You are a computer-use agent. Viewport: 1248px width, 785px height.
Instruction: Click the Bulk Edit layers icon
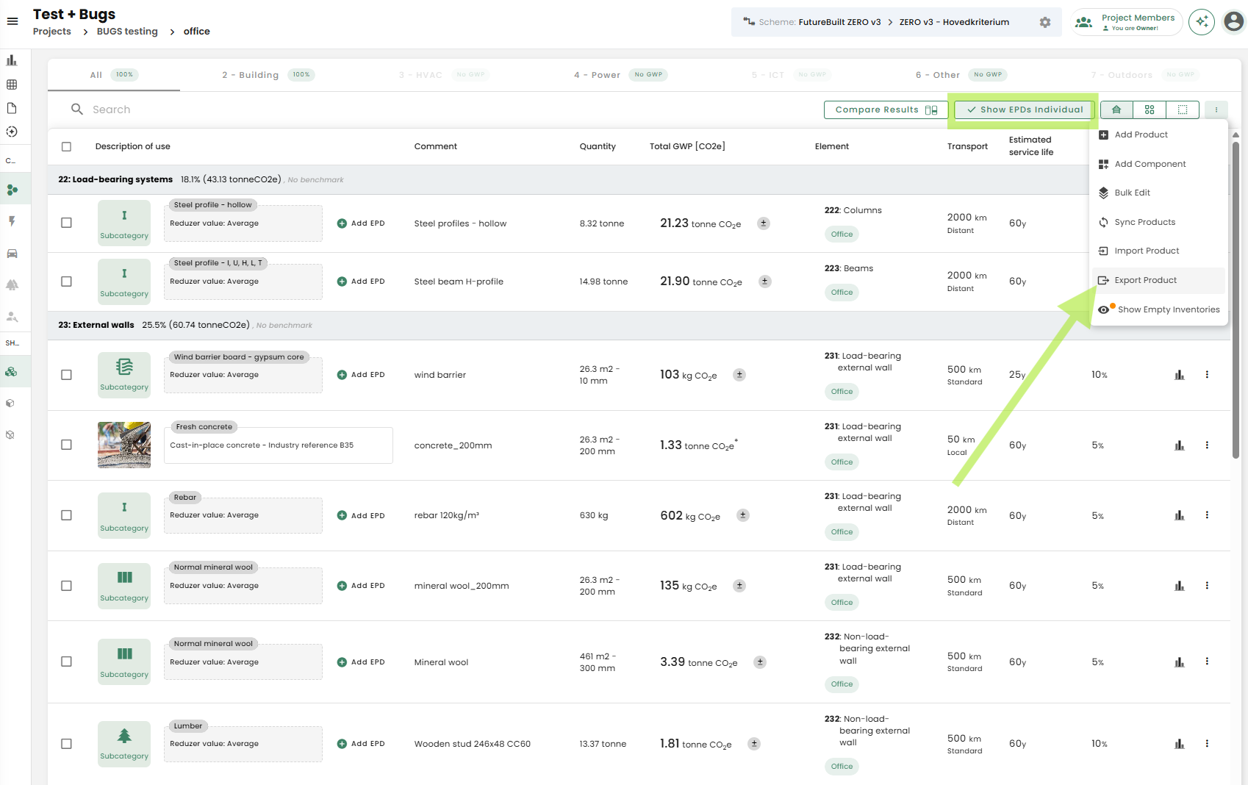pos(1103,193)
